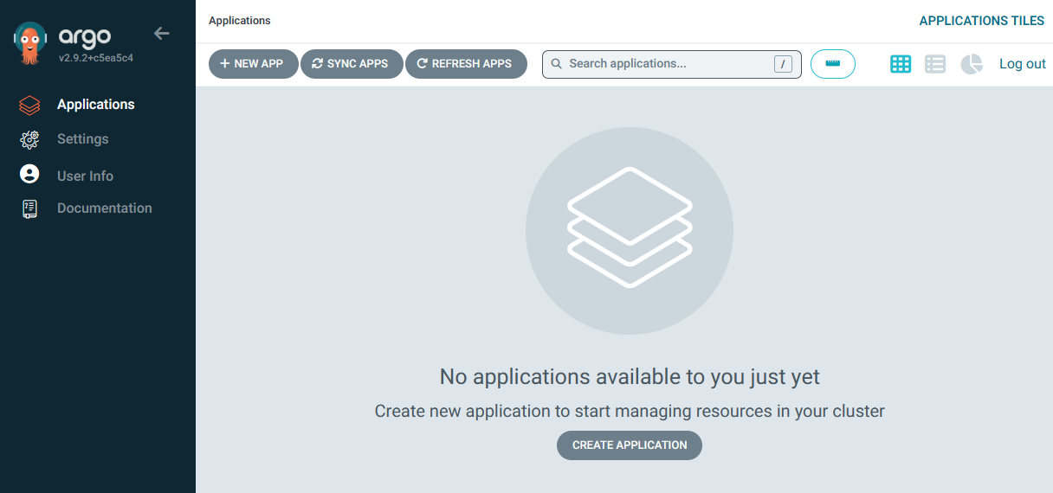The height and width of the screenshot is (493, 1053).
Task: Click the New App button
Action: click(253, 64)
